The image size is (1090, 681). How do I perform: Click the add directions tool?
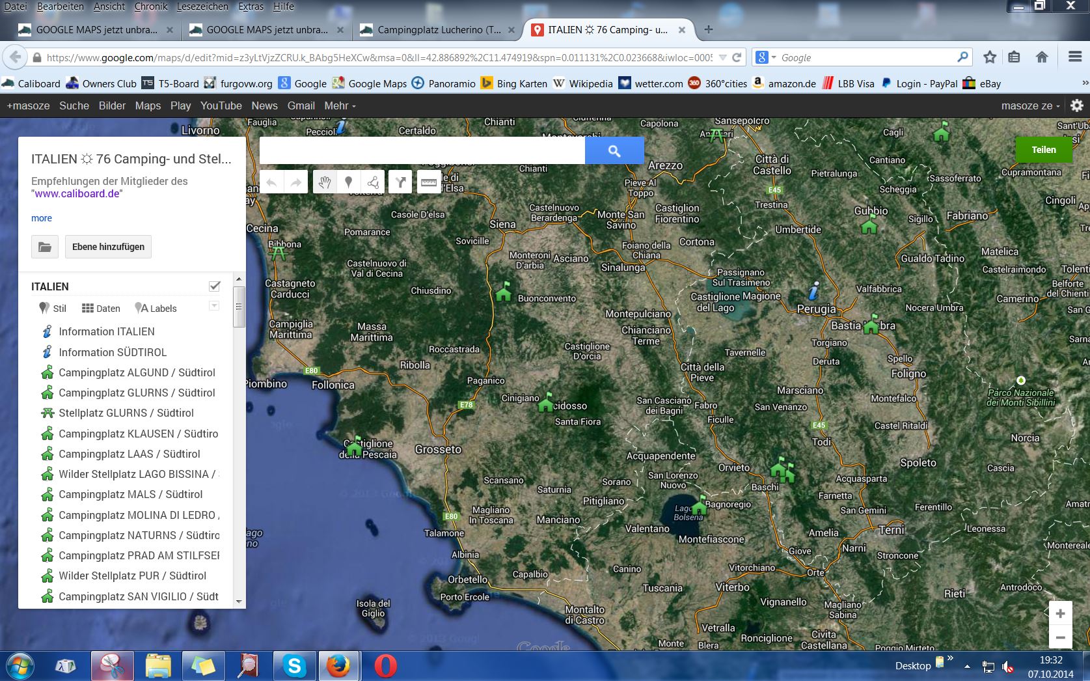(400, 182)
